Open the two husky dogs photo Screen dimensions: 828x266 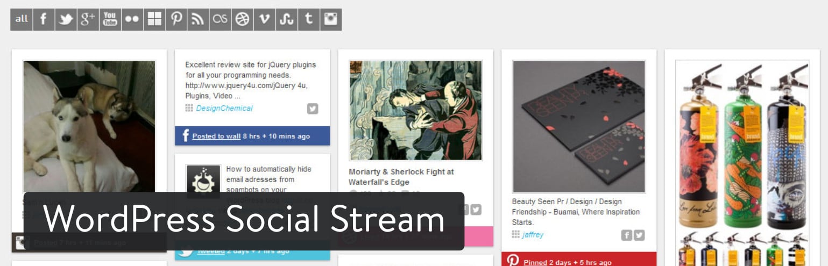coord(89,127)
